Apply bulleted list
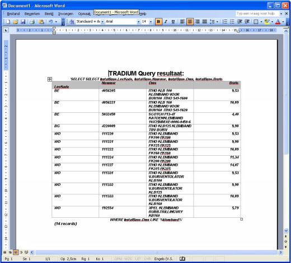 coord(232,22)
